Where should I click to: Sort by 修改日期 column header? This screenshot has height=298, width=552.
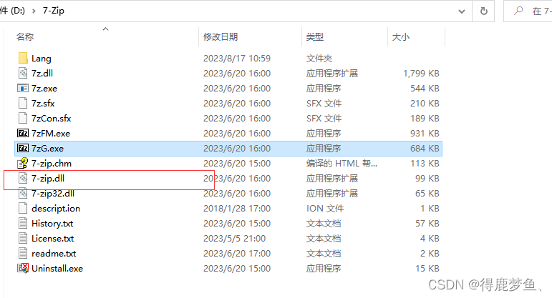[221, 36]
